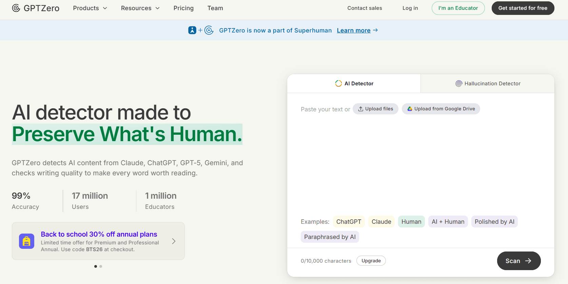Click the GPTZero logo icon

(16, 8)
